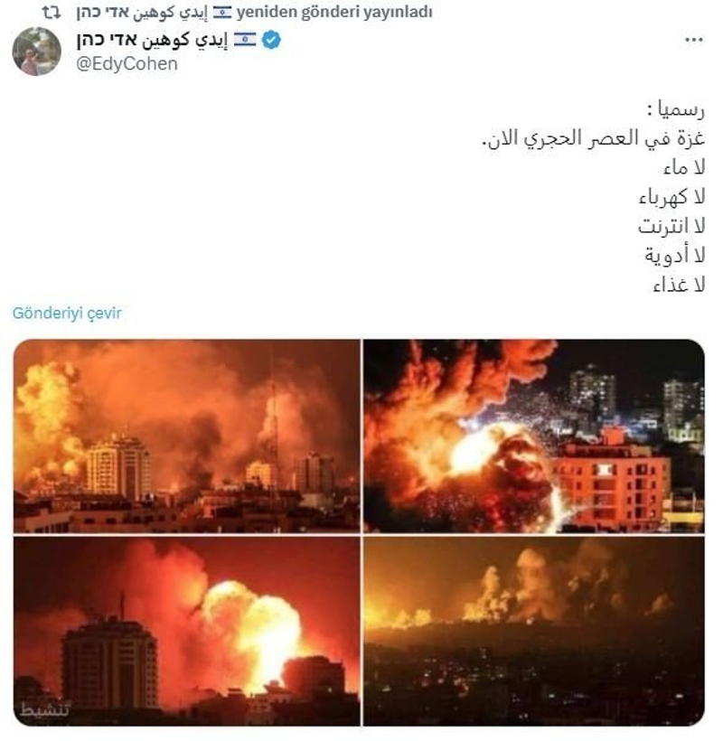This screenshot has height=741, width=723.
Task: Click the Arabic watermark on bottom-left photo
Action: pos(45,709)
